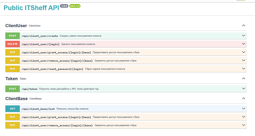Click the POST badge for client_user/create
The width and height of the screenshot is (255, 136).
coord(12,36)
